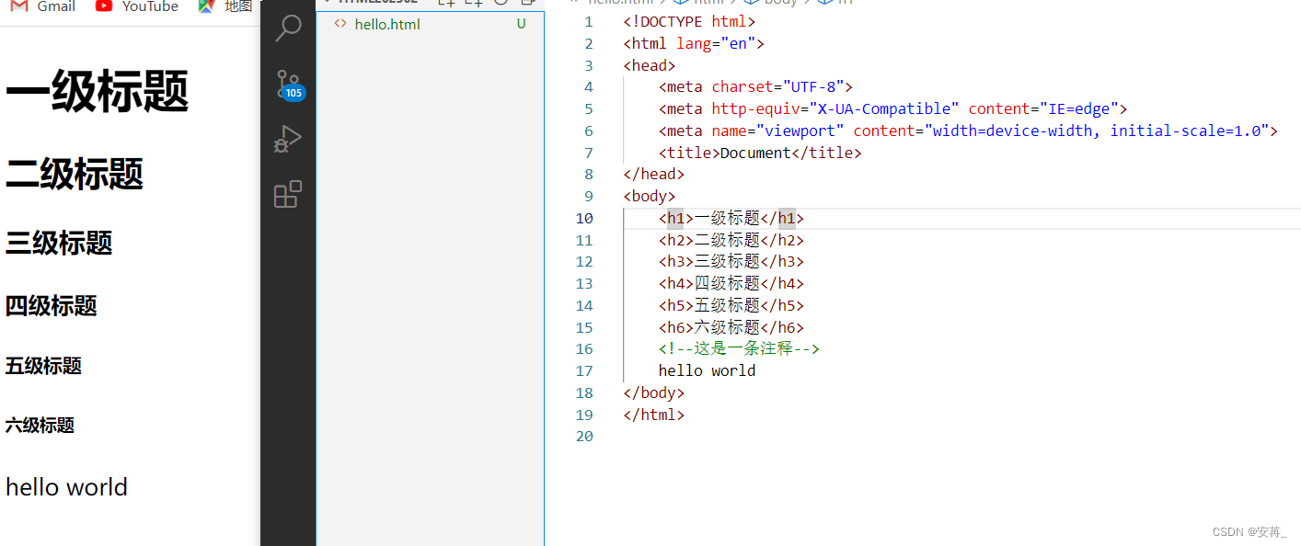Image resolution: width=1301 pixels, height=546 pixels.
Task: Open the Run and Debug view
Action: (x=288, y=140)
